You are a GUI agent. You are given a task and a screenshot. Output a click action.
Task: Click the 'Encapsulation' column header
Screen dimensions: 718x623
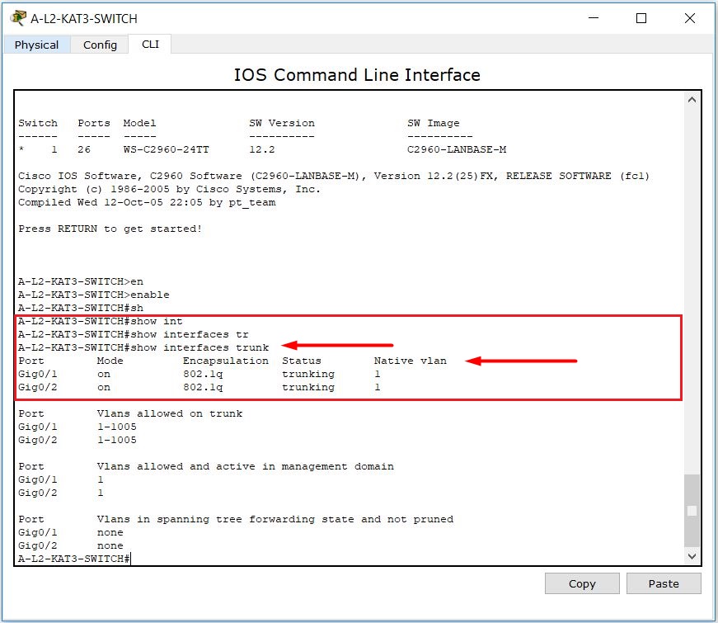[225, 361]
